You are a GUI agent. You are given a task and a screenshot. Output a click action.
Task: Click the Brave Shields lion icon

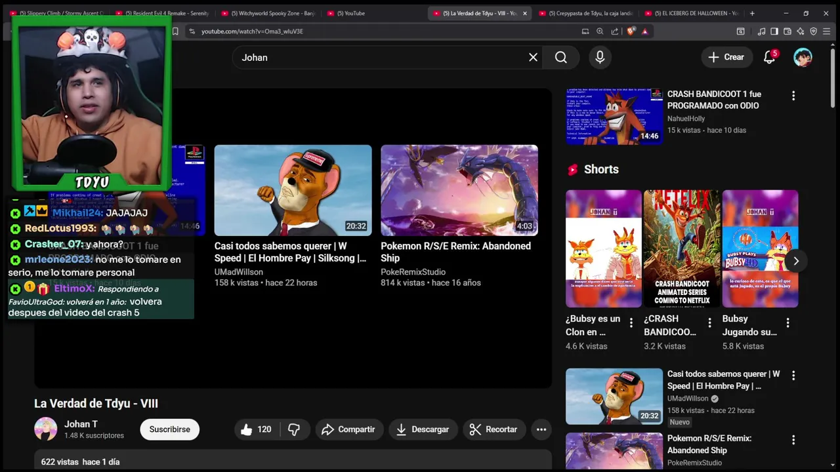pyautogui.click(x=631, y=31)
